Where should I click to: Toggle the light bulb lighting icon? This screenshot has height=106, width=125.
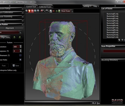(x=29, y=11)
